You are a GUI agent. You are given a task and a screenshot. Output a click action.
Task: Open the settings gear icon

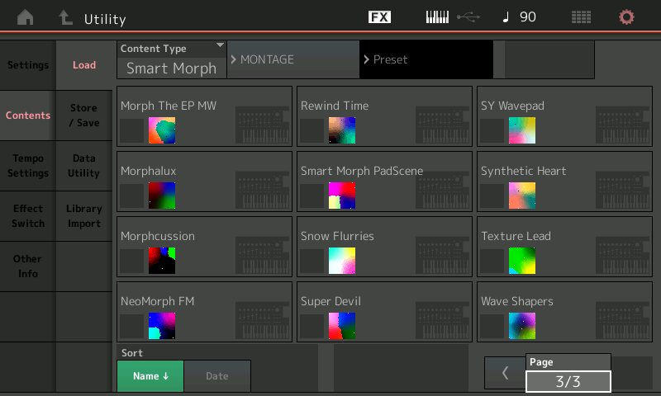coord(627,17)
